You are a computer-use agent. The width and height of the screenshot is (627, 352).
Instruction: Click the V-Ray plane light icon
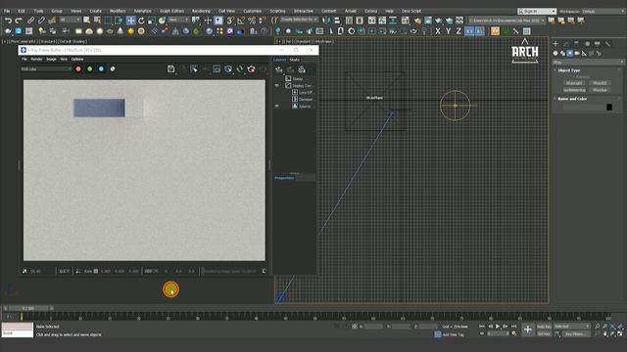(78, 31)
